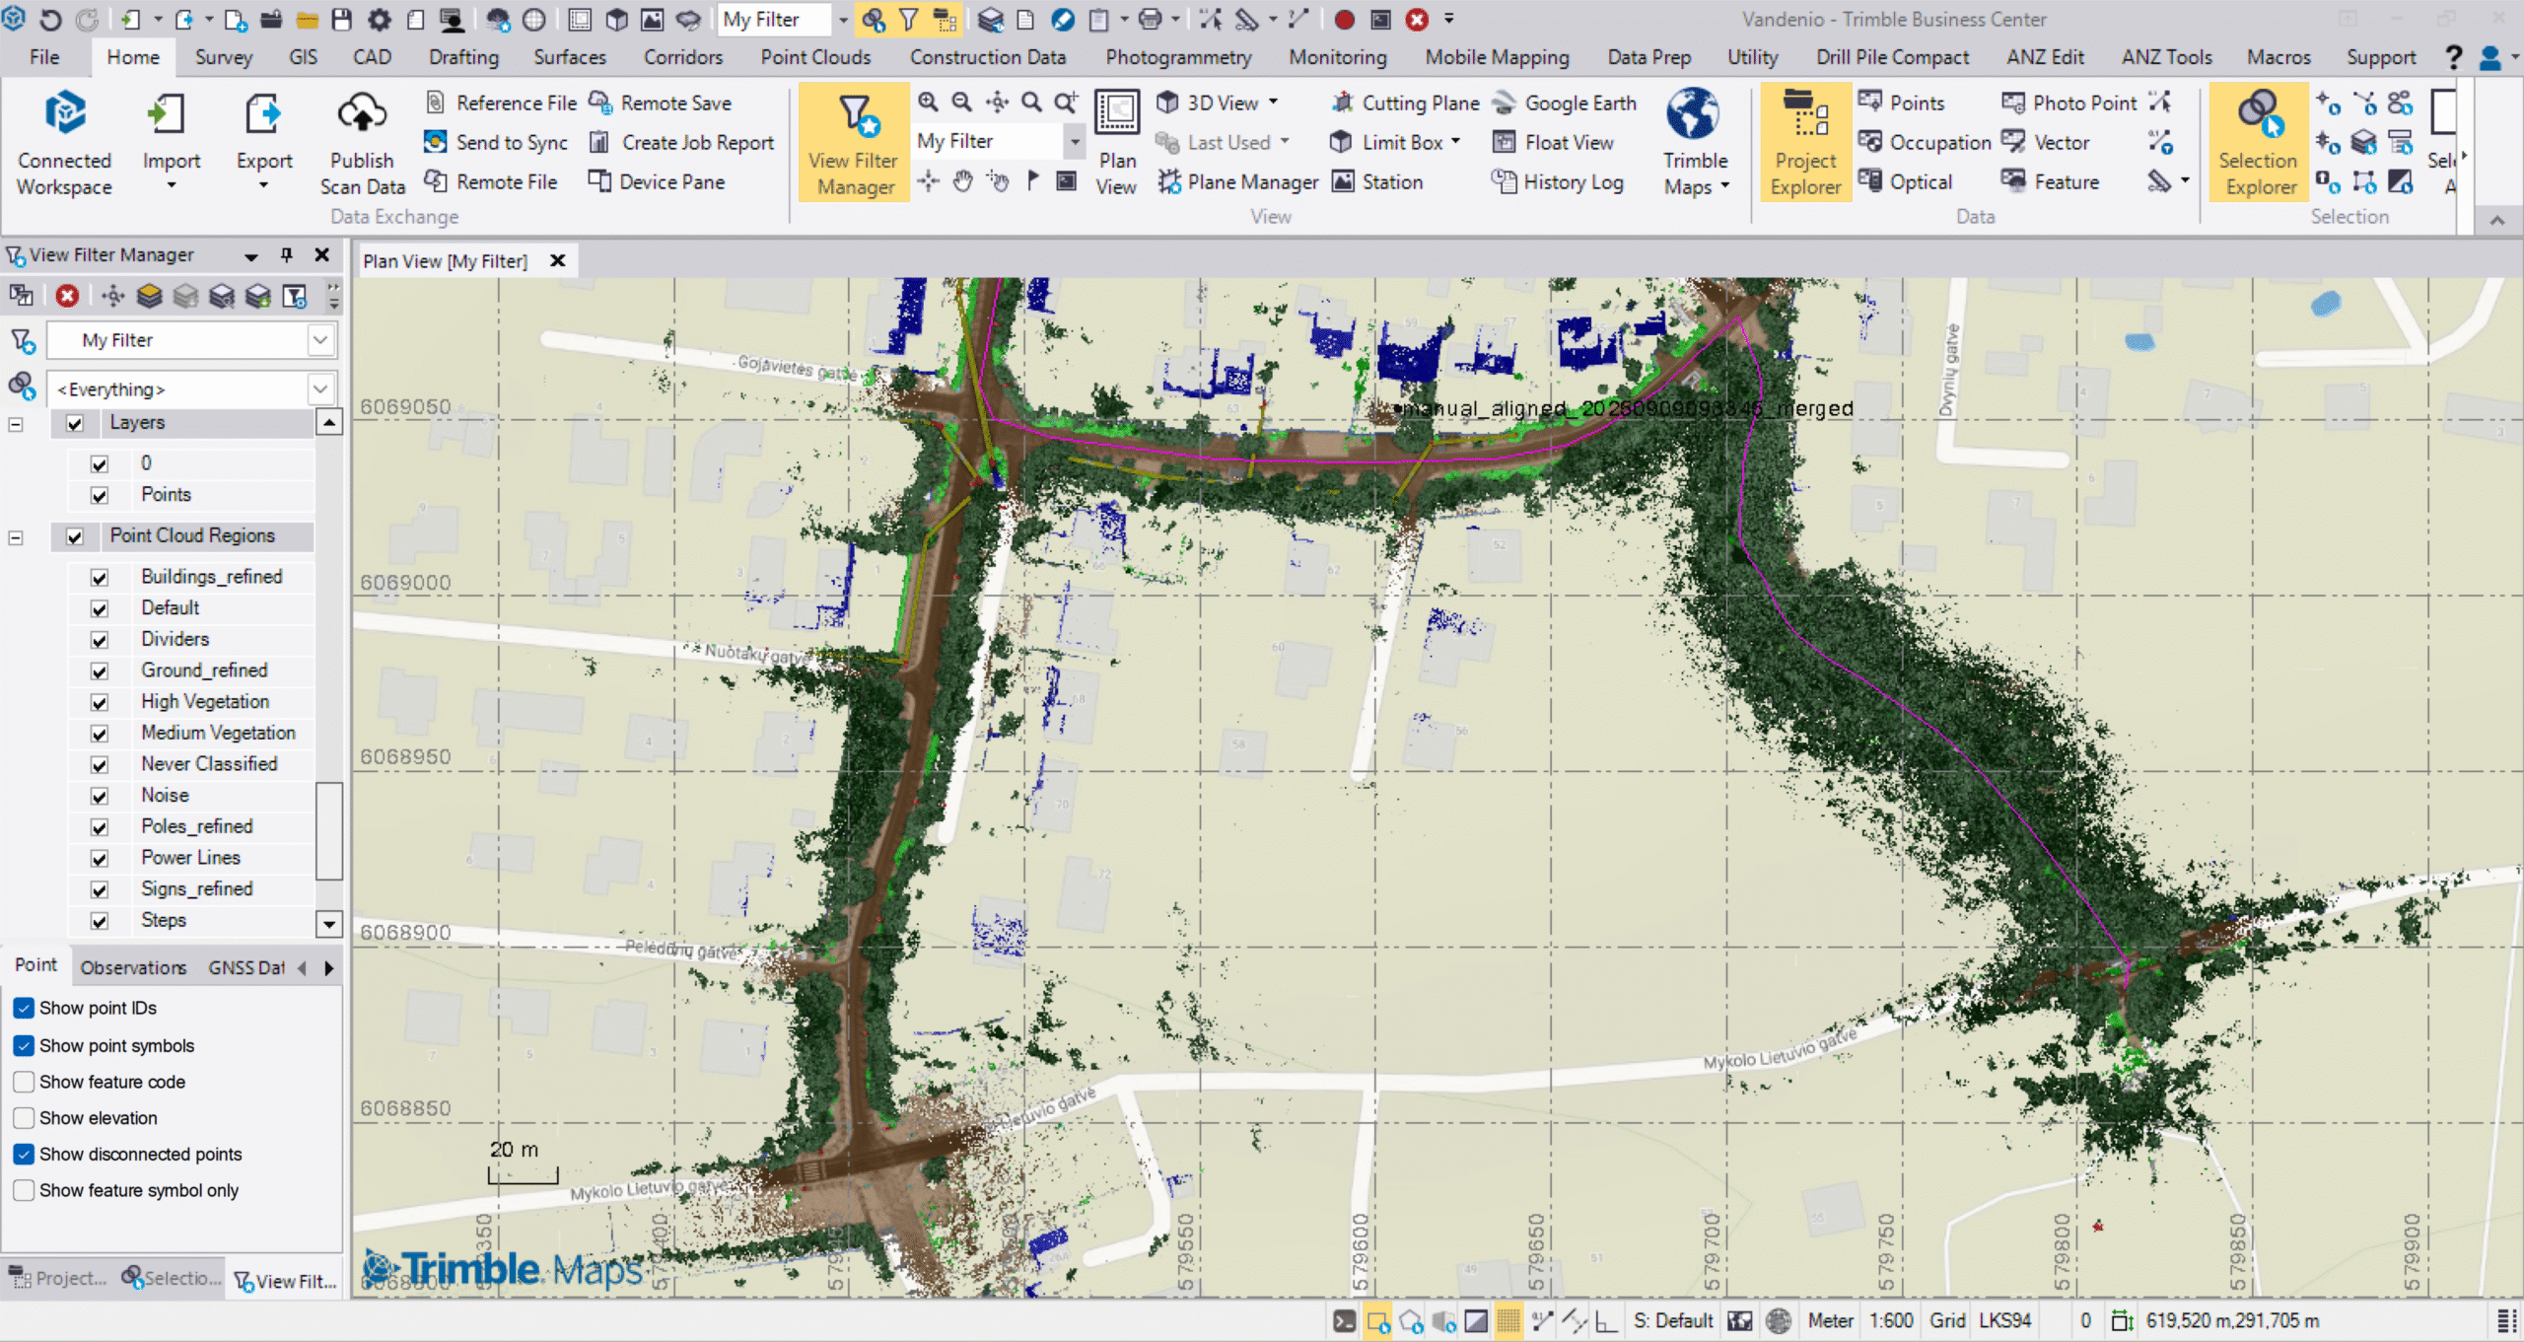The width and height of the screenshot is (2524, 1342).
Task: Open the <Everything> selection set dropdown
Action: coord(319,389)
